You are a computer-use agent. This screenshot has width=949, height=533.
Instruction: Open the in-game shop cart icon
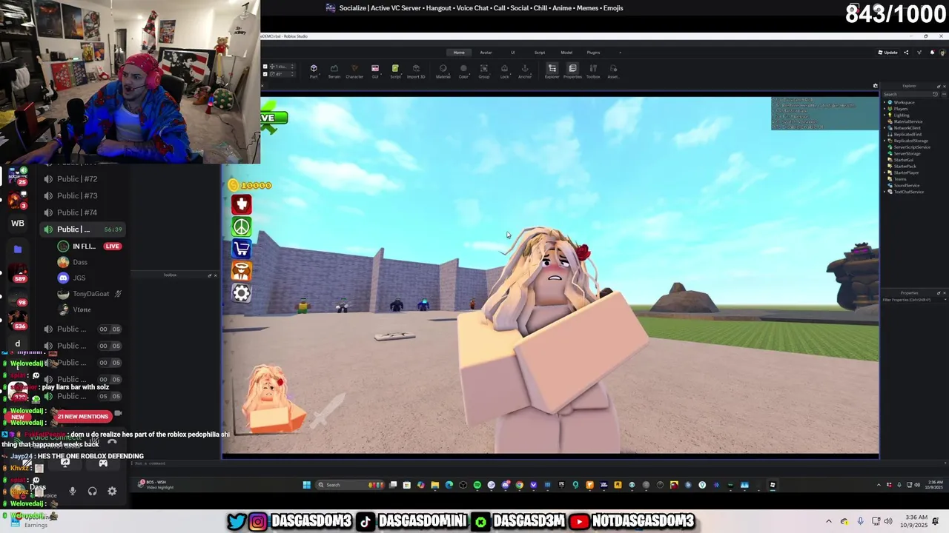[242, 249]
